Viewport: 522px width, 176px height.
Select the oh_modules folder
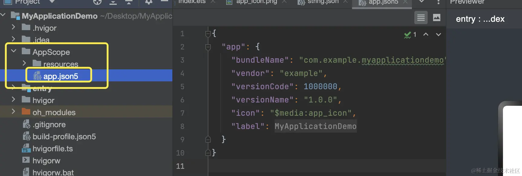54,112
